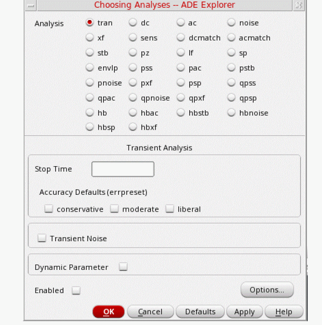Close the Choosing Analyses dialog
322x325 pixels.
click(299, 5)
